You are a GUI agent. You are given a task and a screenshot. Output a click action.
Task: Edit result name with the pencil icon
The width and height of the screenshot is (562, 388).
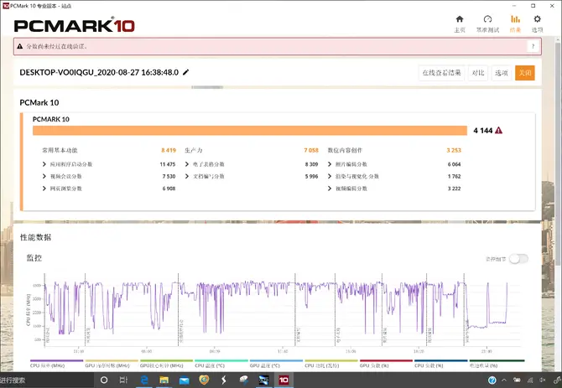click(x=185, y=72)
